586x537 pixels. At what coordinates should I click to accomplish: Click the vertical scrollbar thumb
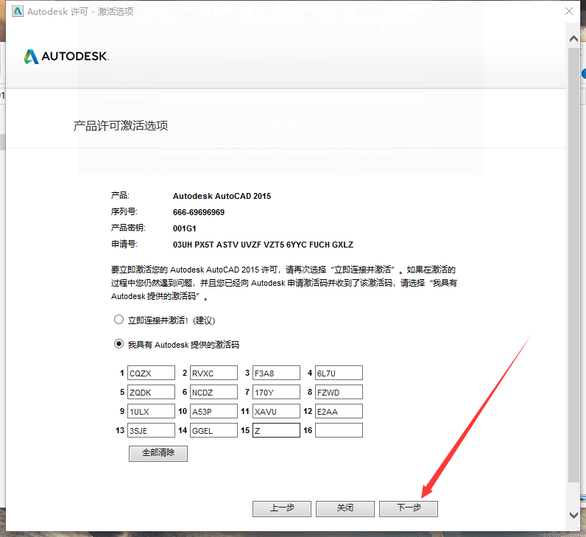pyautogui.click(x=573, y=265)
